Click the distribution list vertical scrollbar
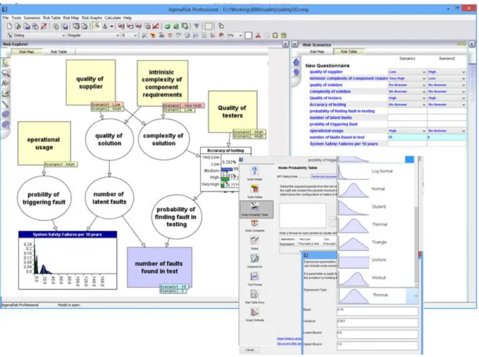Screen dimensions: 479x357 [x=416, y=244]
